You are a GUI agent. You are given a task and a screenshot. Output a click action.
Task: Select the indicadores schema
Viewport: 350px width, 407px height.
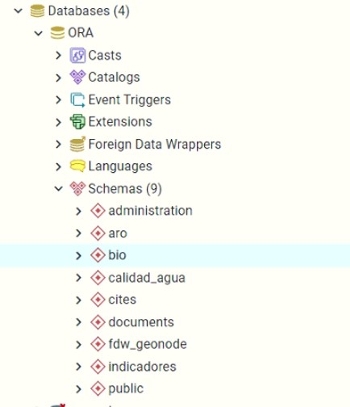point(142,367)
